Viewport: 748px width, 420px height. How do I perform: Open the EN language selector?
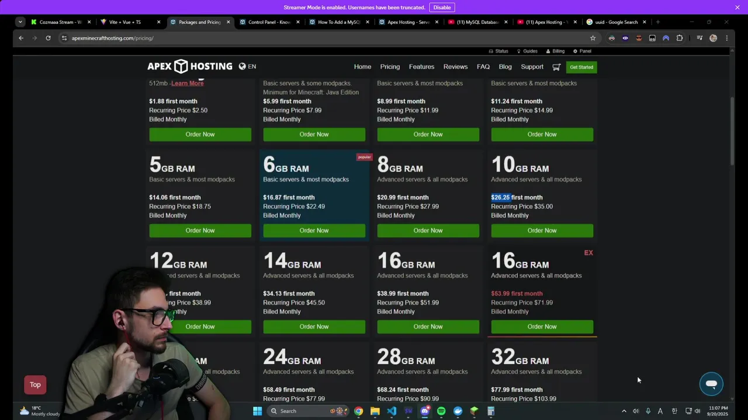coord(247,66)
